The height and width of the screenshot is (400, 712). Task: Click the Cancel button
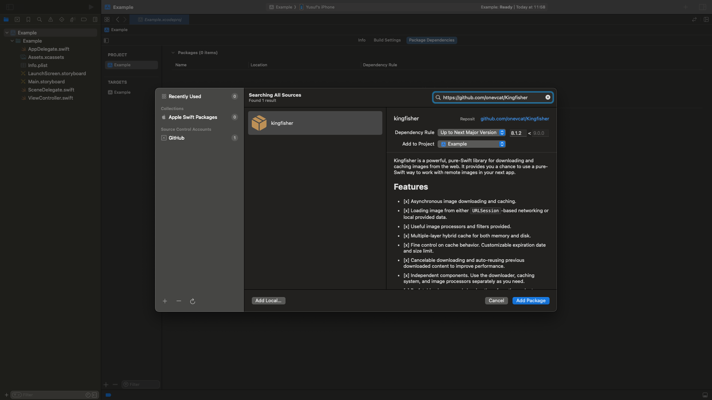pos(496,301)
